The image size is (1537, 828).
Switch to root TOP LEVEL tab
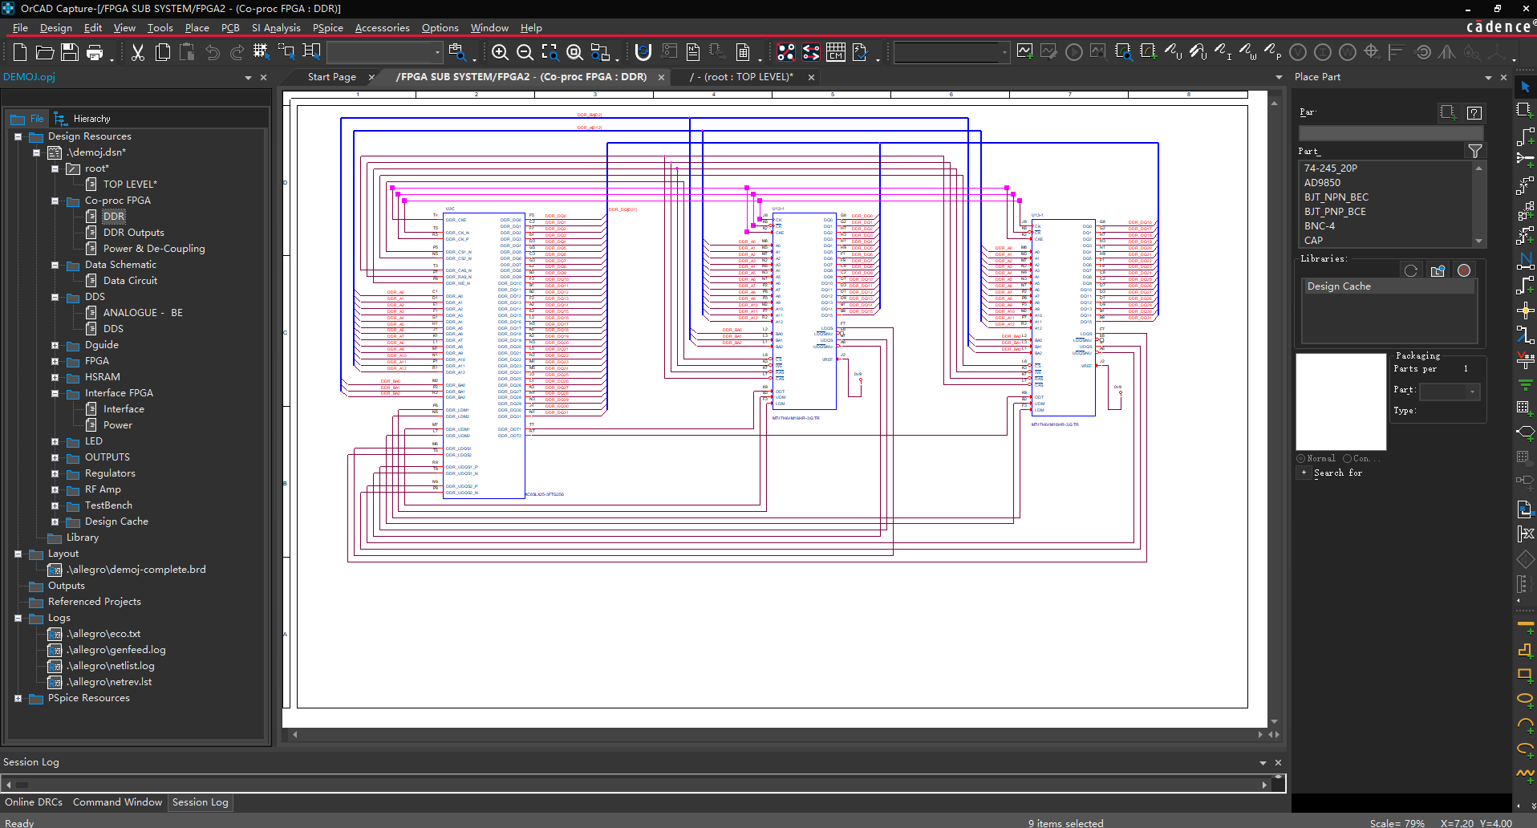tap(742, 77)
